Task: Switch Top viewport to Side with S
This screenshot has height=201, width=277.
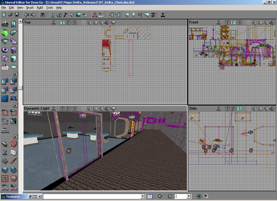Action: click(x=74, y=22)
